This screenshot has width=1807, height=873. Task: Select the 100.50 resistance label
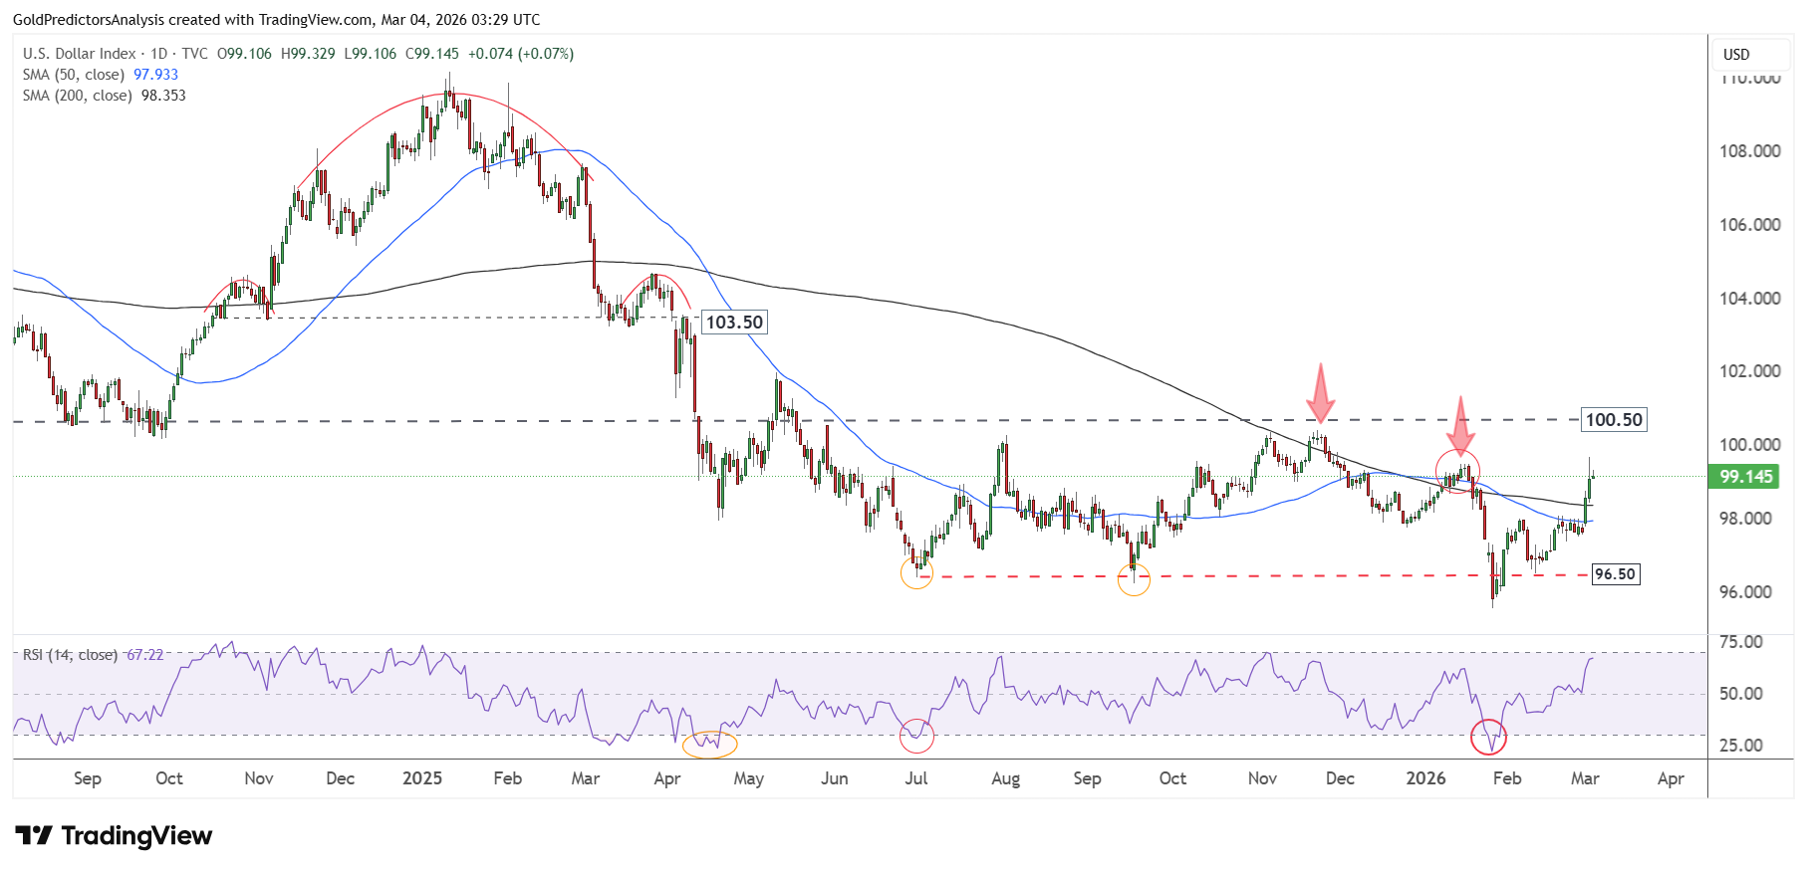point(1614,420)
